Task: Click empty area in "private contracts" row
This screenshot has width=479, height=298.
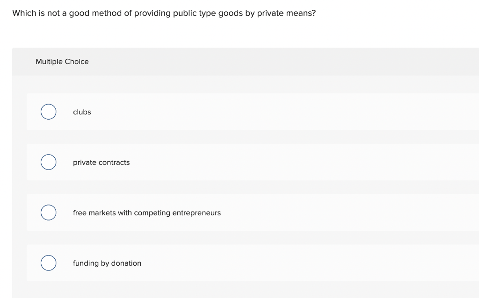Action: pyautogui.click(x=304, y=163)
